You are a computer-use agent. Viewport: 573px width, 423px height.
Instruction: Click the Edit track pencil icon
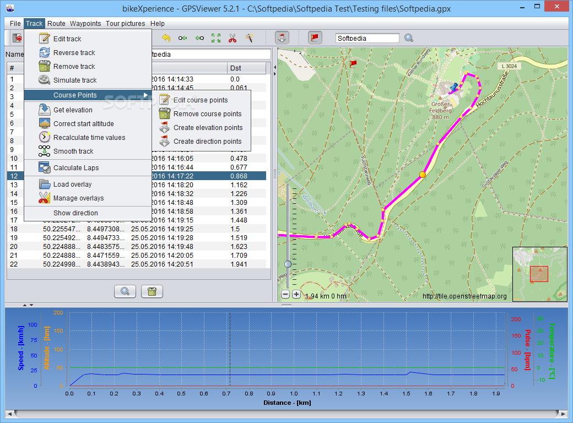pyautogui.click(x=44, y=39)
